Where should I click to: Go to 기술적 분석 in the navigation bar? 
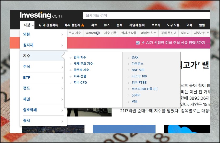pos(137,25)
